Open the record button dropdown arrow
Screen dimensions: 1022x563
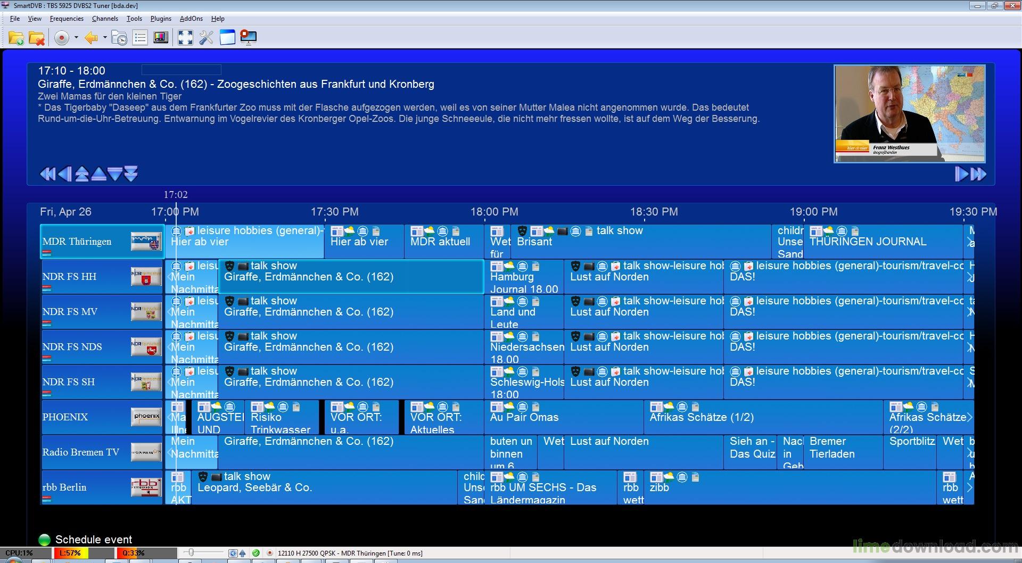pyautogui.click(x=76, y=37)
